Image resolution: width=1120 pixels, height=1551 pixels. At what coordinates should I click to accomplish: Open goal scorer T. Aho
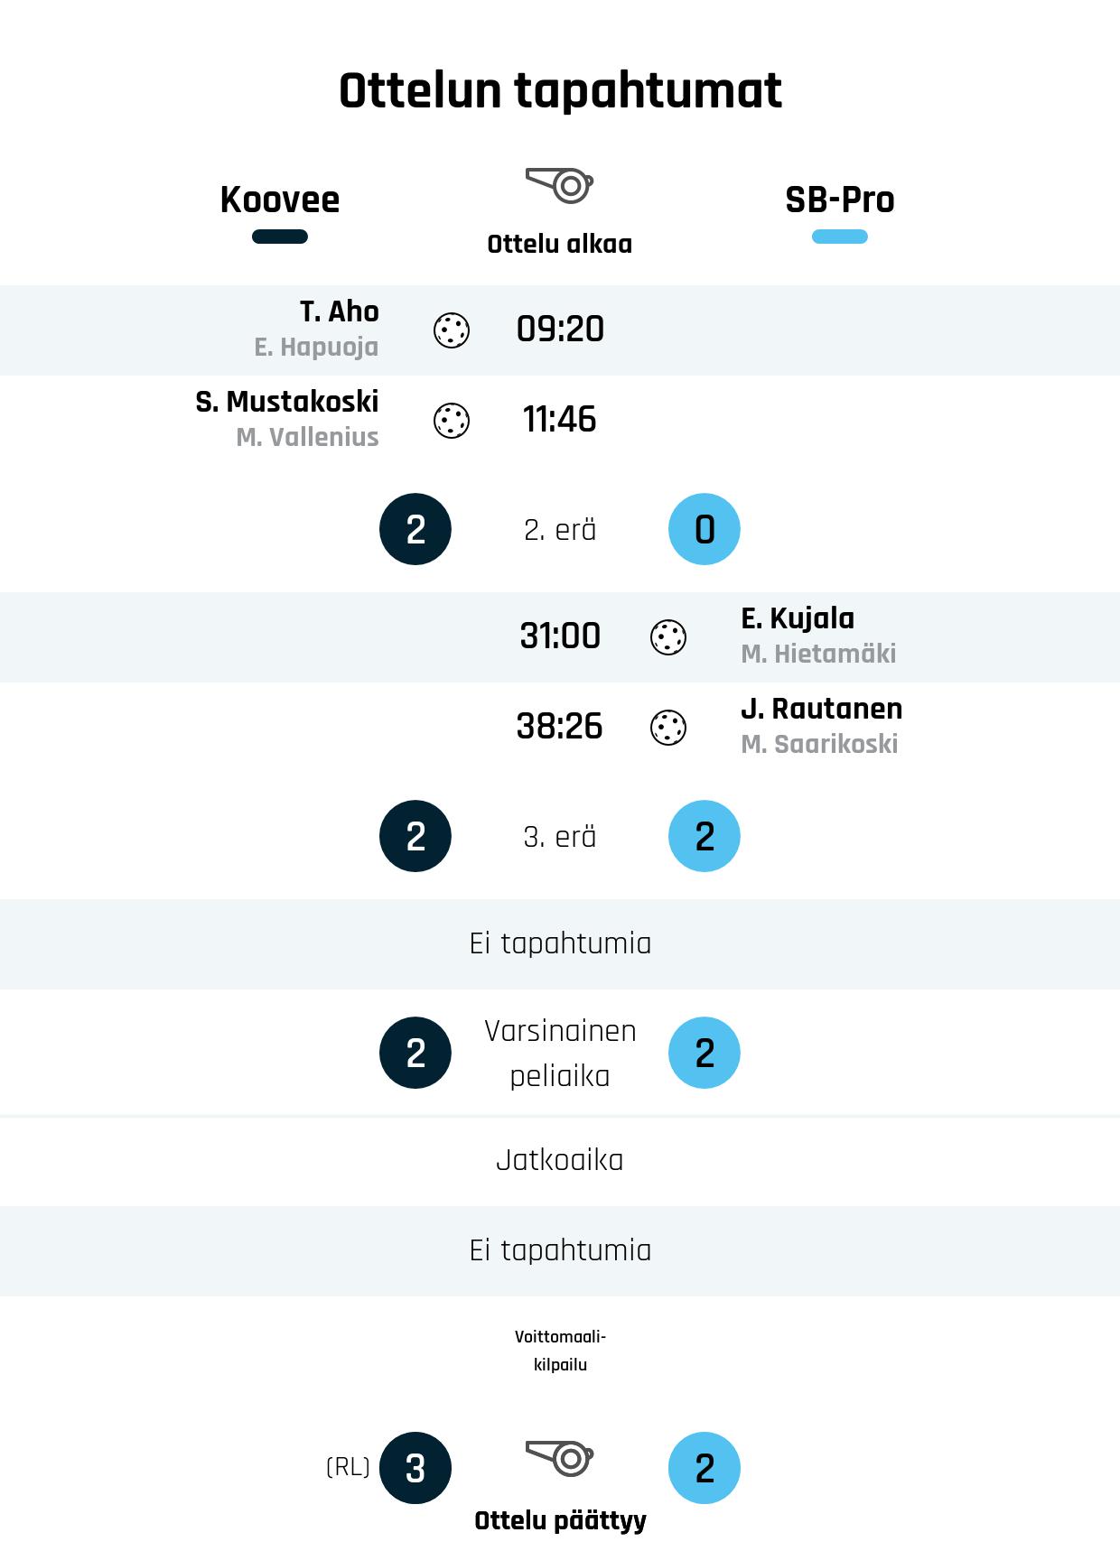pos(340,311)
